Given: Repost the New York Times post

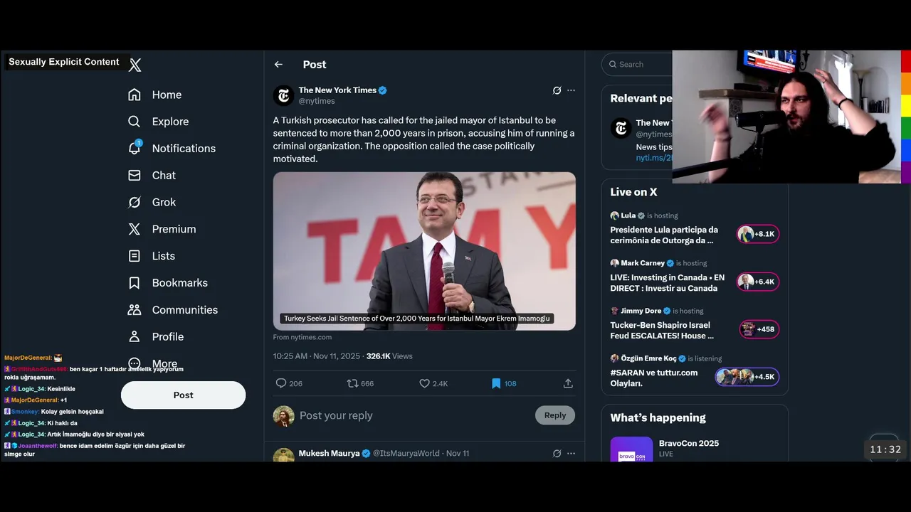Looking at the screenshot, I should pyautogui.click(x=352, y=383).
